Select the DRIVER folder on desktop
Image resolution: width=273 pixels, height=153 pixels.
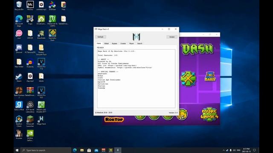[30, 34]
